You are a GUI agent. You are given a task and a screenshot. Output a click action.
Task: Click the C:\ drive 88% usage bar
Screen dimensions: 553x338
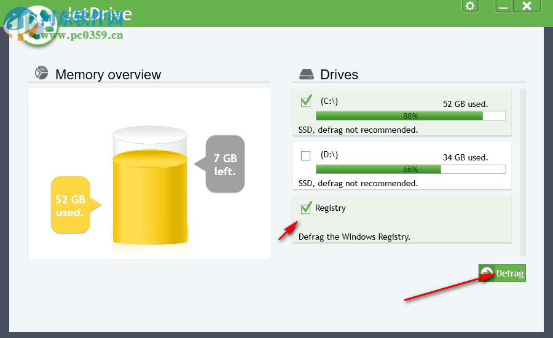click(x=410, y=116)
